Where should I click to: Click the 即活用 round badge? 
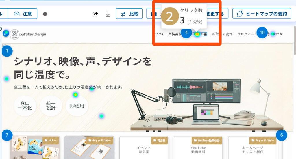(77, 106)
